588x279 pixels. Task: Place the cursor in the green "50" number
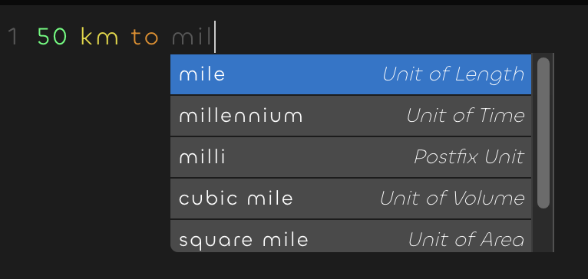52,37
